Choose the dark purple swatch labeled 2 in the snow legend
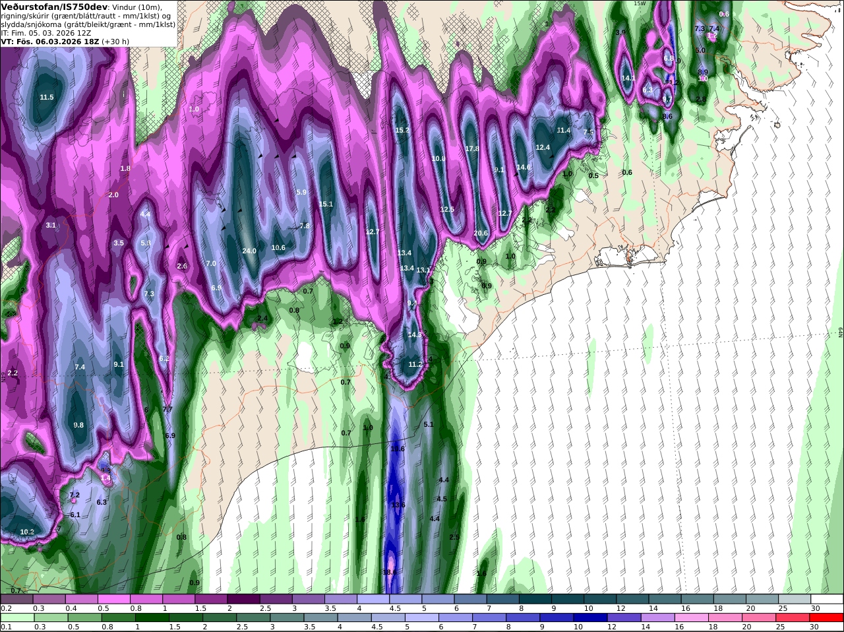The height and width of the screenshot is (632, 844). point(243,599)
